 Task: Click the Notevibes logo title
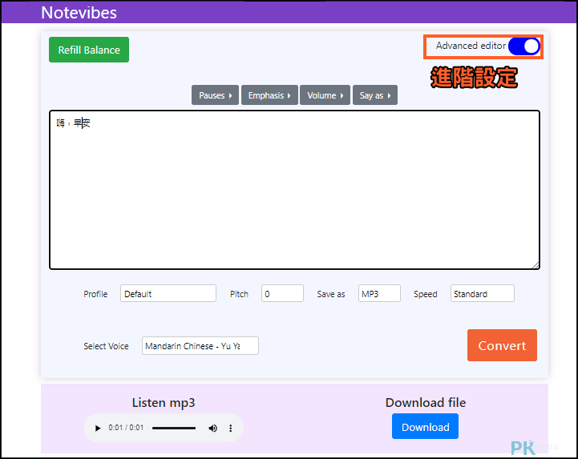click(79, 13)
